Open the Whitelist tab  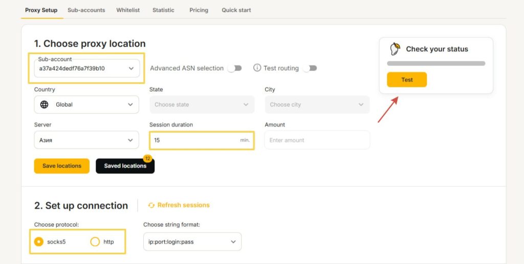tap(128, 10)
